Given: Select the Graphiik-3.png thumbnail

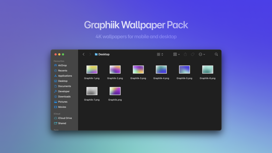Looking at the screenshot, I should pyautogui.click(x=138, y=70).
